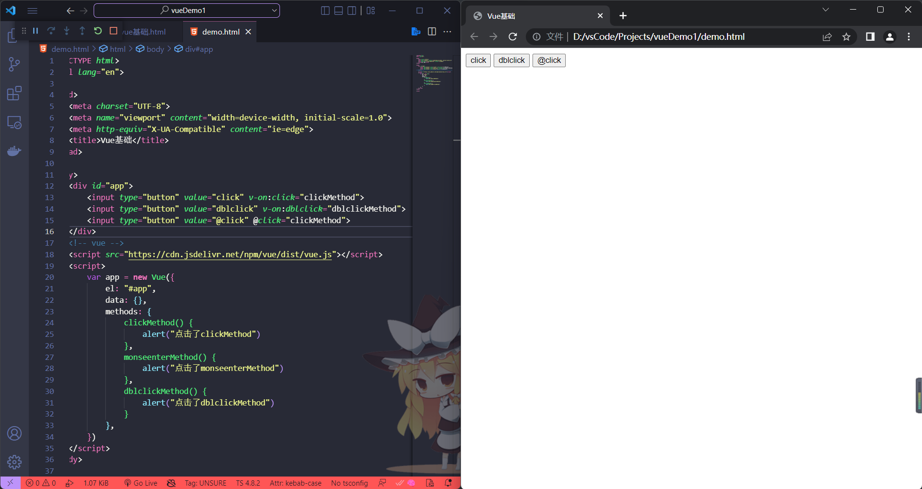922x489 pixels.
Task: Open Remote Explorer view
Action: click(x=14, y=122)
